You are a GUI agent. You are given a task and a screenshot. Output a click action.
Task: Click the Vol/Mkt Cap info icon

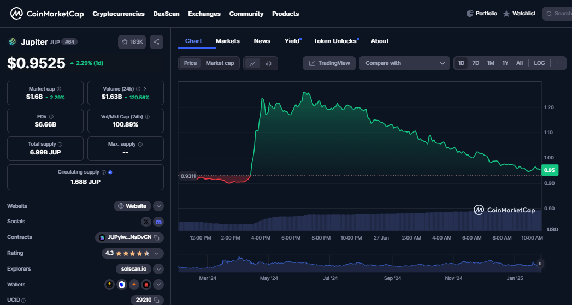click(148, 117)
